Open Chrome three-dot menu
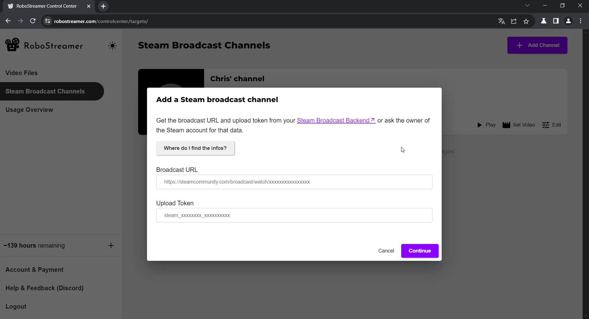The image size is (589, 319). click(580, 21)
